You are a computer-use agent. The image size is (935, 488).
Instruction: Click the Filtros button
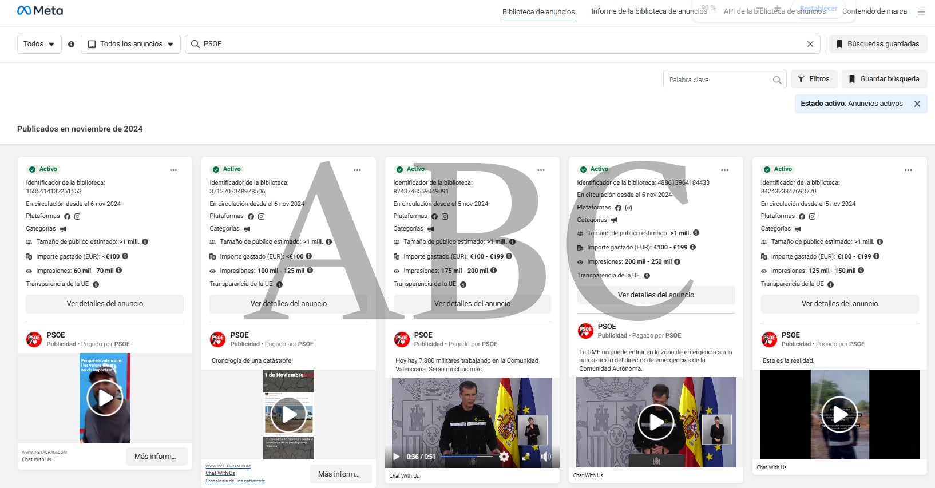click(814, 79)
